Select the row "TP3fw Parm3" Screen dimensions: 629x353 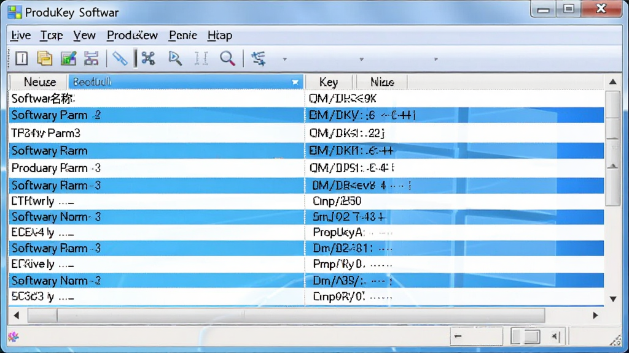coord(307,133)
